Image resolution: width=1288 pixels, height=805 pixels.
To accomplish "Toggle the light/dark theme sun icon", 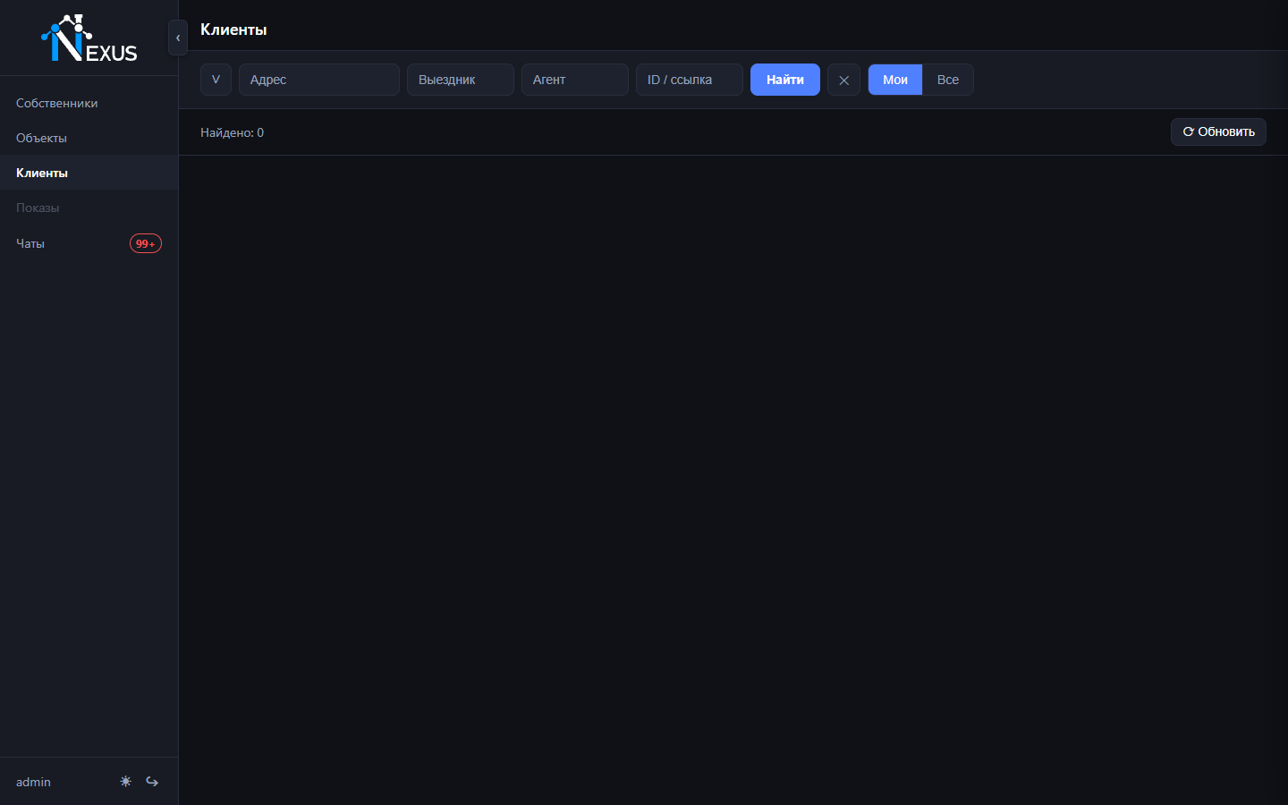I will 125,781.
